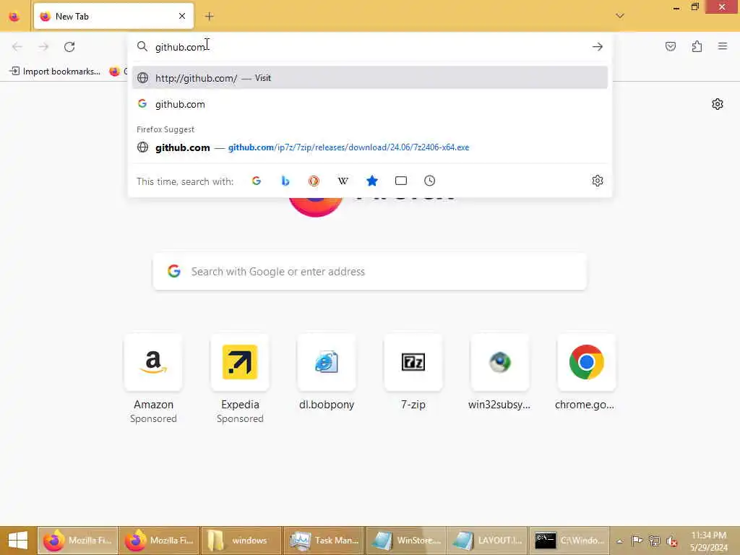Open the new tab page personalize gear
740x555 pixels.
coord(718,104)
